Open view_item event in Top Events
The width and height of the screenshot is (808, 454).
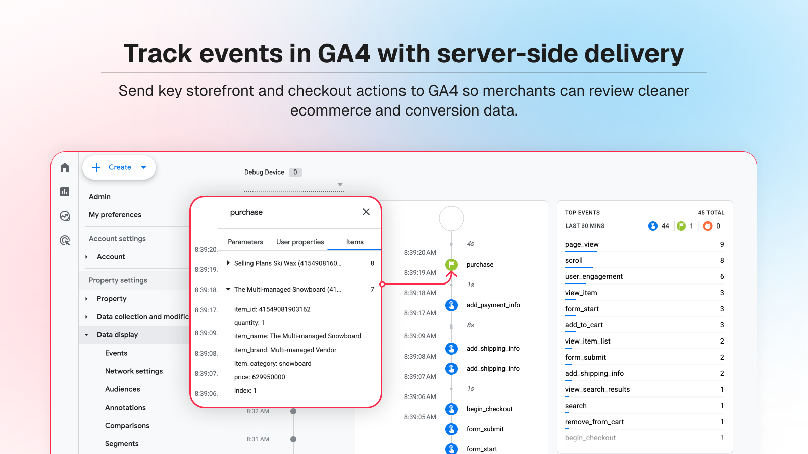tap(581, 293)
